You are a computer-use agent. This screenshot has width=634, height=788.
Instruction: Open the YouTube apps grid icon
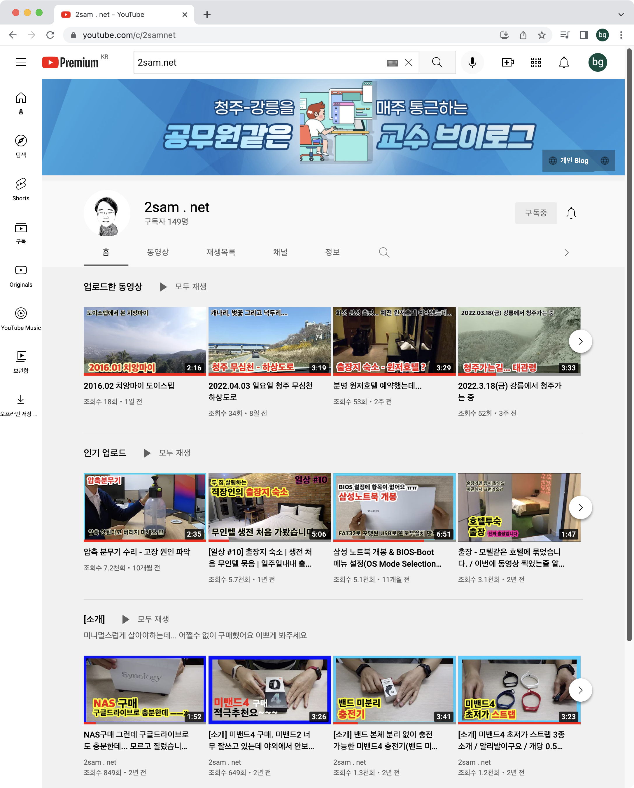click(536, 62)
